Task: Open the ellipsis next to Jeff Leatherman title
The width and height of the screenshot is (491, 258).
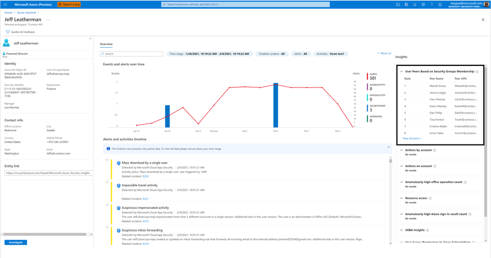Action: (48, 20)
